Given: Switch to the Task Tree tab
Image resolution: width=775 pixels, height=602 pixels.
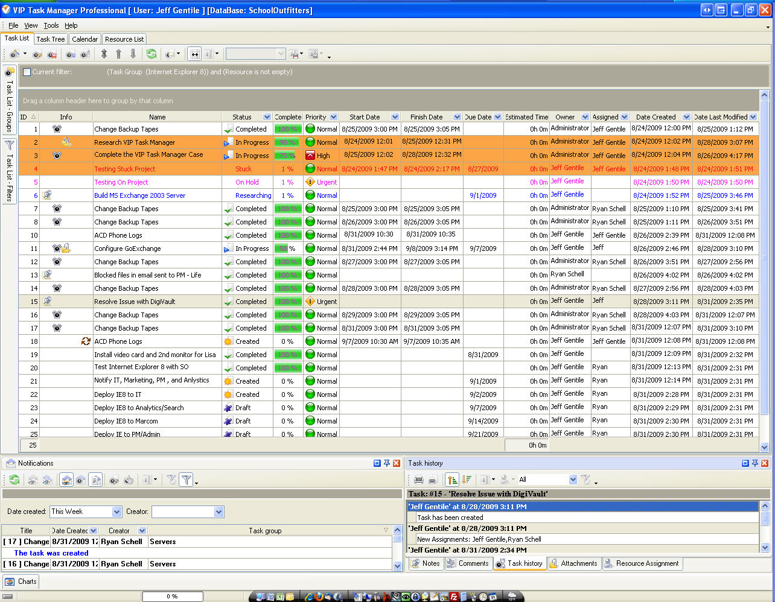Looking at the screenshot, I should coord(51,39).
